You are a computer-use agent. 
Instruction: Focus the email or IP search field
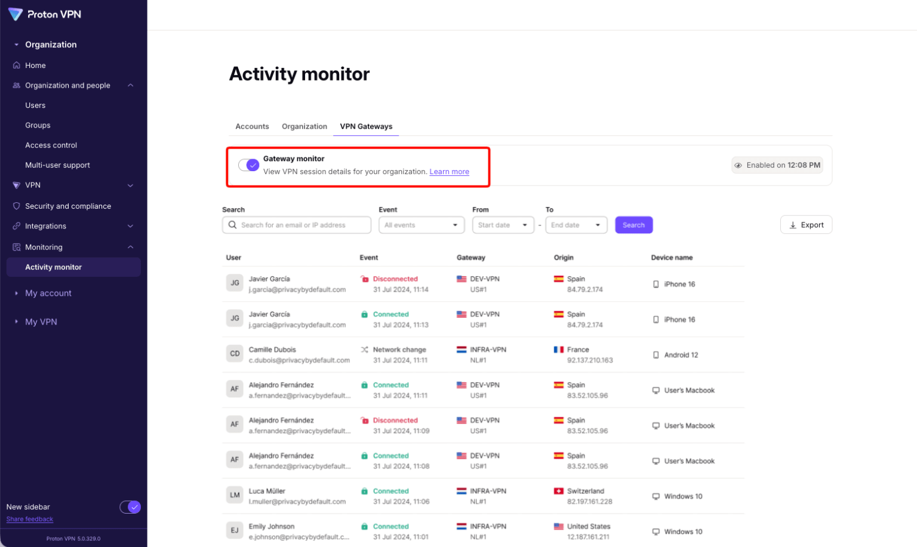(x=297, y=225)
